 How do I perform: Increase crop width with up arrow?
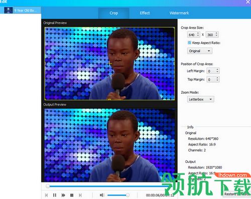[198, 33]
